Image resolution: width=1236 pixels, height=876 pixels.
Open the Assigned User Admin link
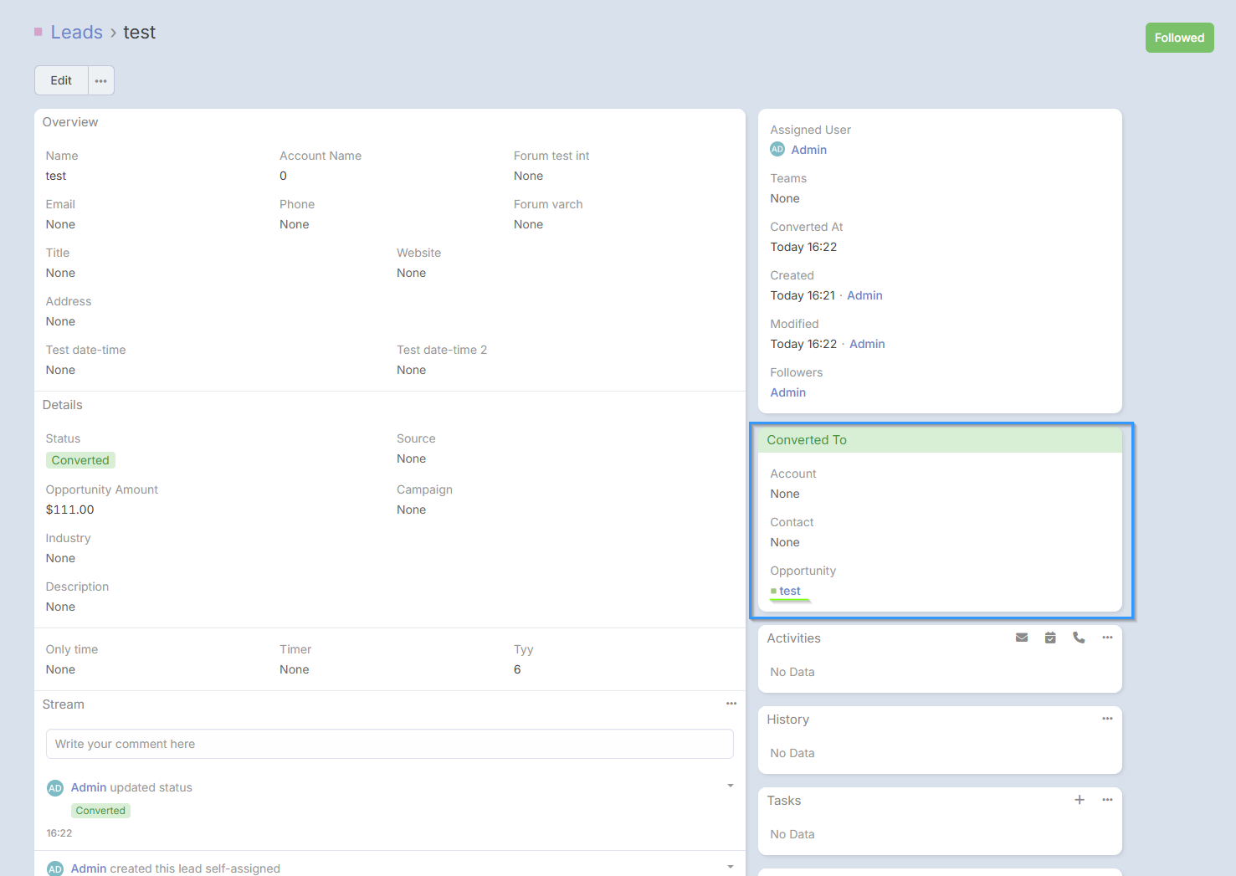click(x=808, y=150)
